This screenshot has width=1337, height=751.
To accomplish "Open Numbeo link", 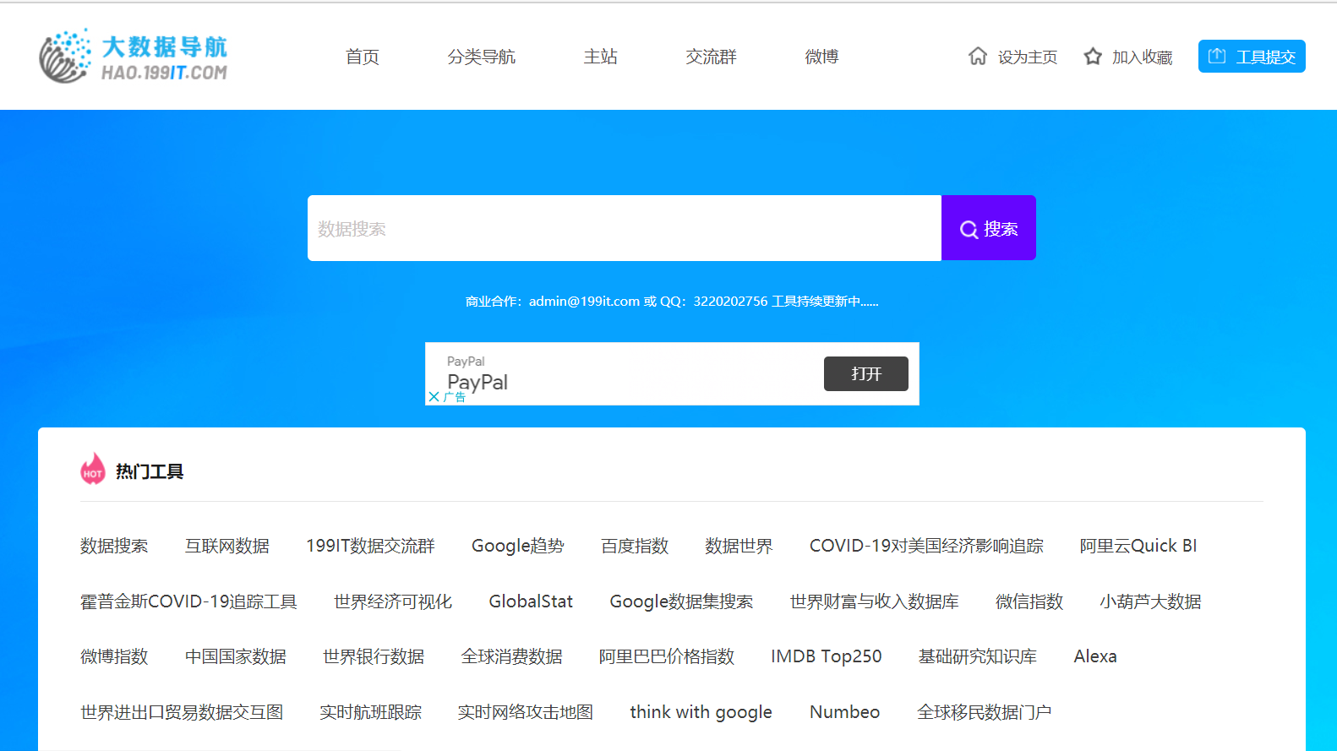I will pyautogui.click(x=845, y=712).
